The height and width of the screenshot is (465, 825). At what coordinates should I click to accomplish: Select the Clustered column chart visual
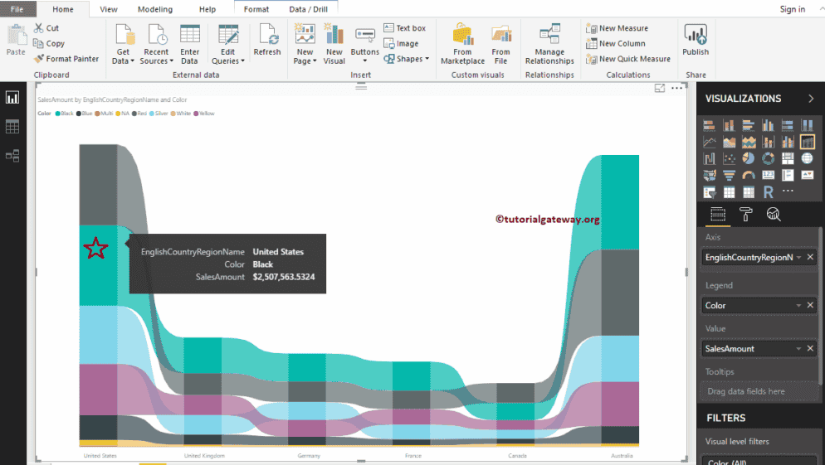768,125
